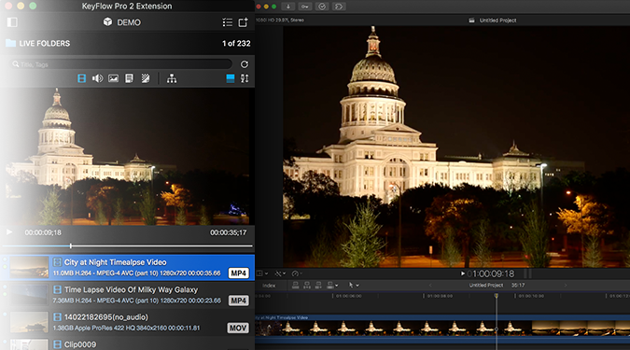This screenshot has height=350, width=630.
Task: Open the Select tool arrow dropdown
Action: (x=354, y=286)
